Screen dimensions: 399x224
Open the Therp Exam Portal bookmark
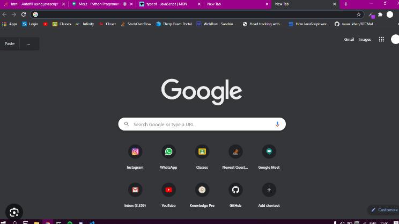(x=174, y=24)
